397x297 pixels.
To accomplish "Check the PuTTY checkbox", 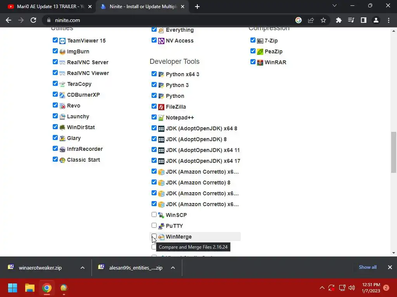I will point(154,225).
